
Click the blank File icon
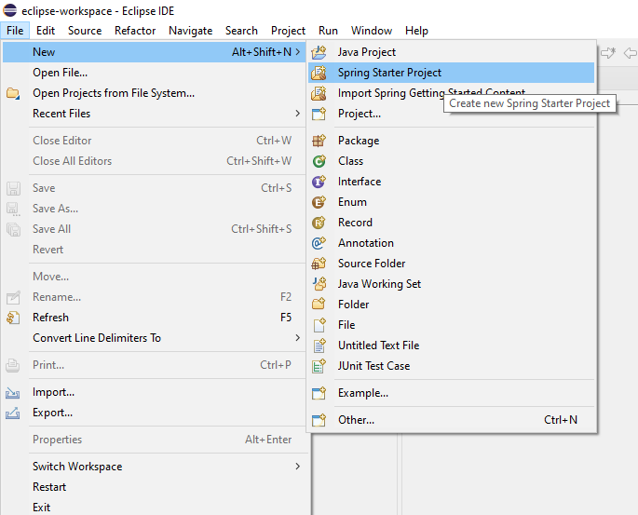(x=319, y=325)
